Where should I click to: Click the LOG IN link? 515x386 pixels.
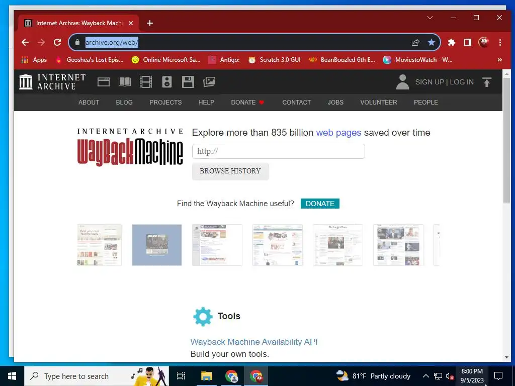462,82
